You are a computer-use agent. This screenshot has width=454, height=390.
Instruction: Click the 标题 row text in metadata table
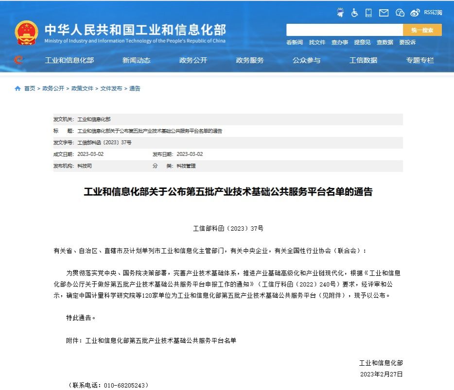pos(150,131)
